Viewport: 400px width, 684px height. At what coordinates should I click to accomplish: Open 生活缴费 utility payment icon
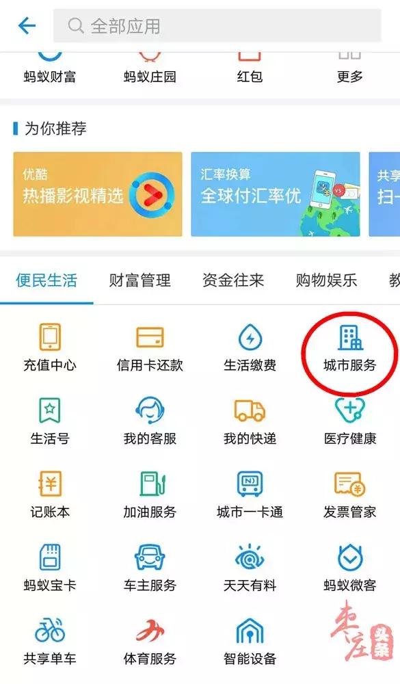coord(250,337)
